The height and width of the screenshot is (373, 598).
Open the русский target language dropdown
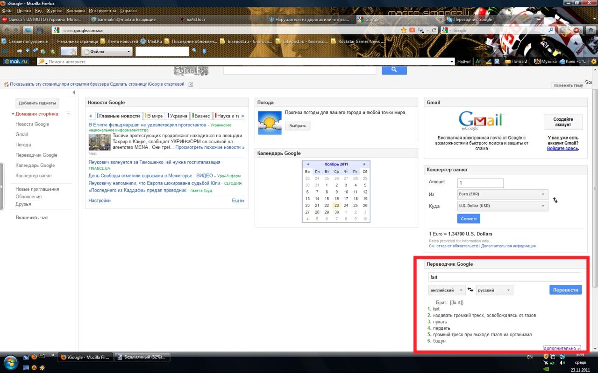[x=494, y=290]
